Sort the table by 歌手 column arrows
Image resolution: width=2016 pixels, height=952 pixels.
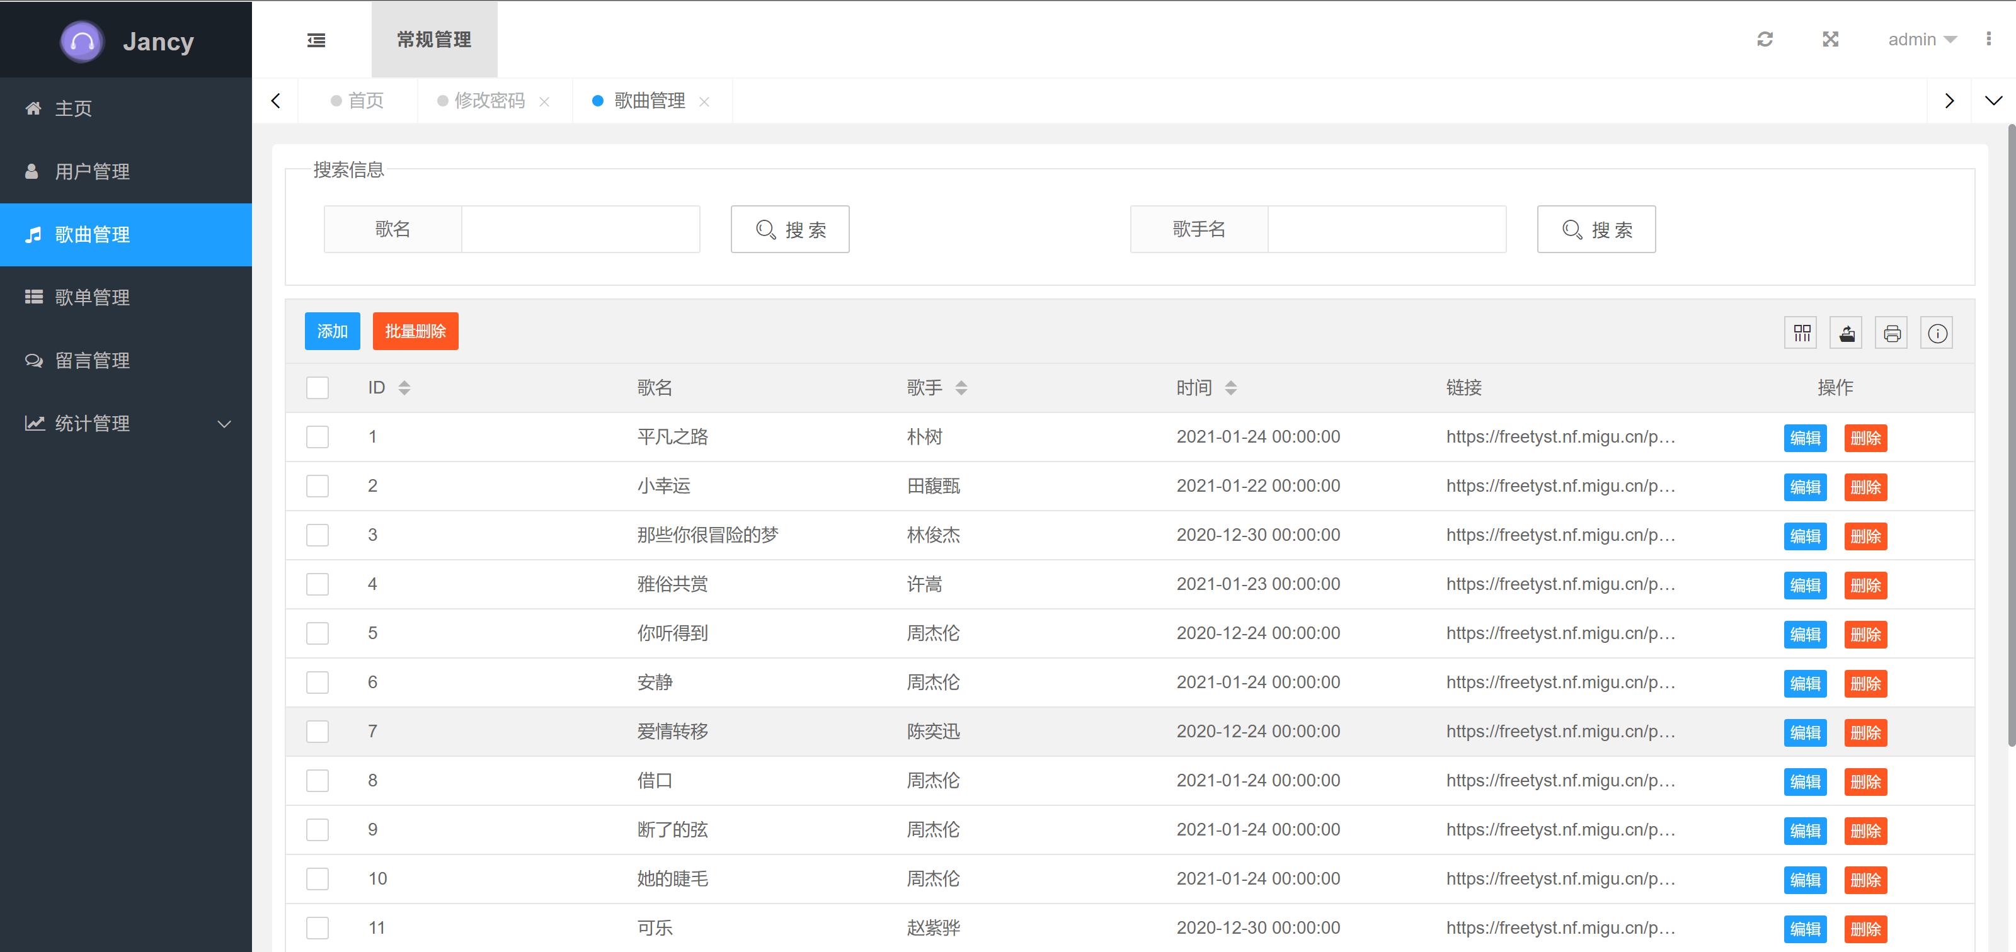pos(961,388)
